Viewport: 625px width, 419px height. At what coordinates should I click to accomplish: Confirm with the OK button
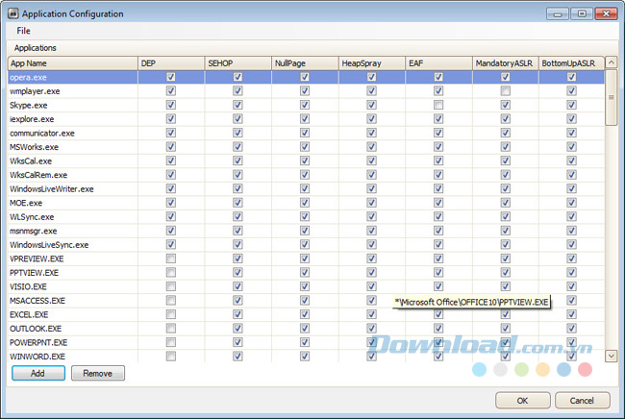522,401
